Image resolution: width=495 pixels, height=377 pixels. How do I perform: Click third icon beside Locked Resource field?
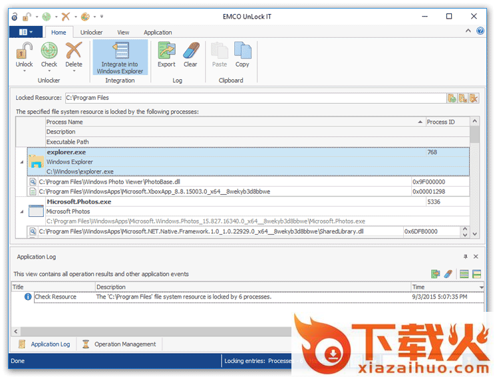pos(473,98)
